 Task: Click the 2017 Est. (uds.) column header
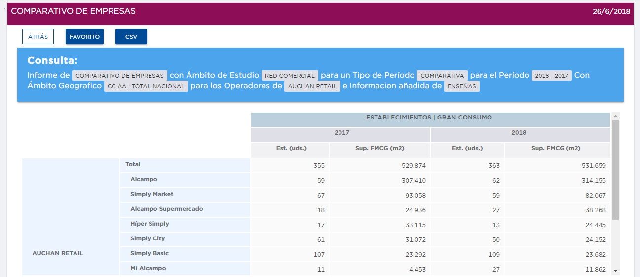click(x=290, y=150)
